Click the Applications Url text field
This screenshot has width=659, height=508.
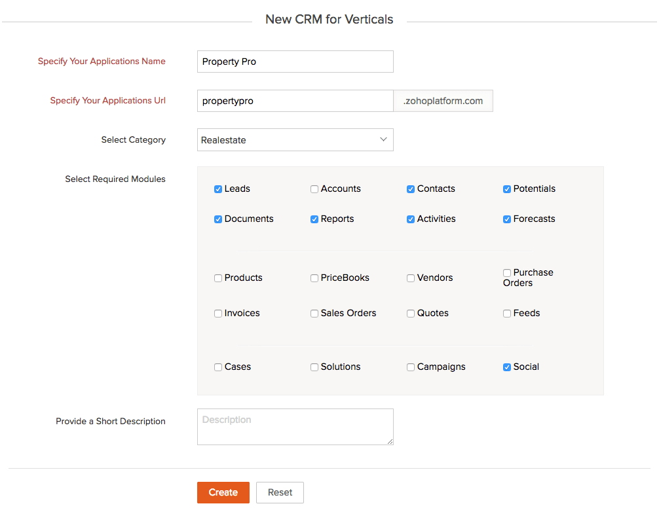click(295, 101)
